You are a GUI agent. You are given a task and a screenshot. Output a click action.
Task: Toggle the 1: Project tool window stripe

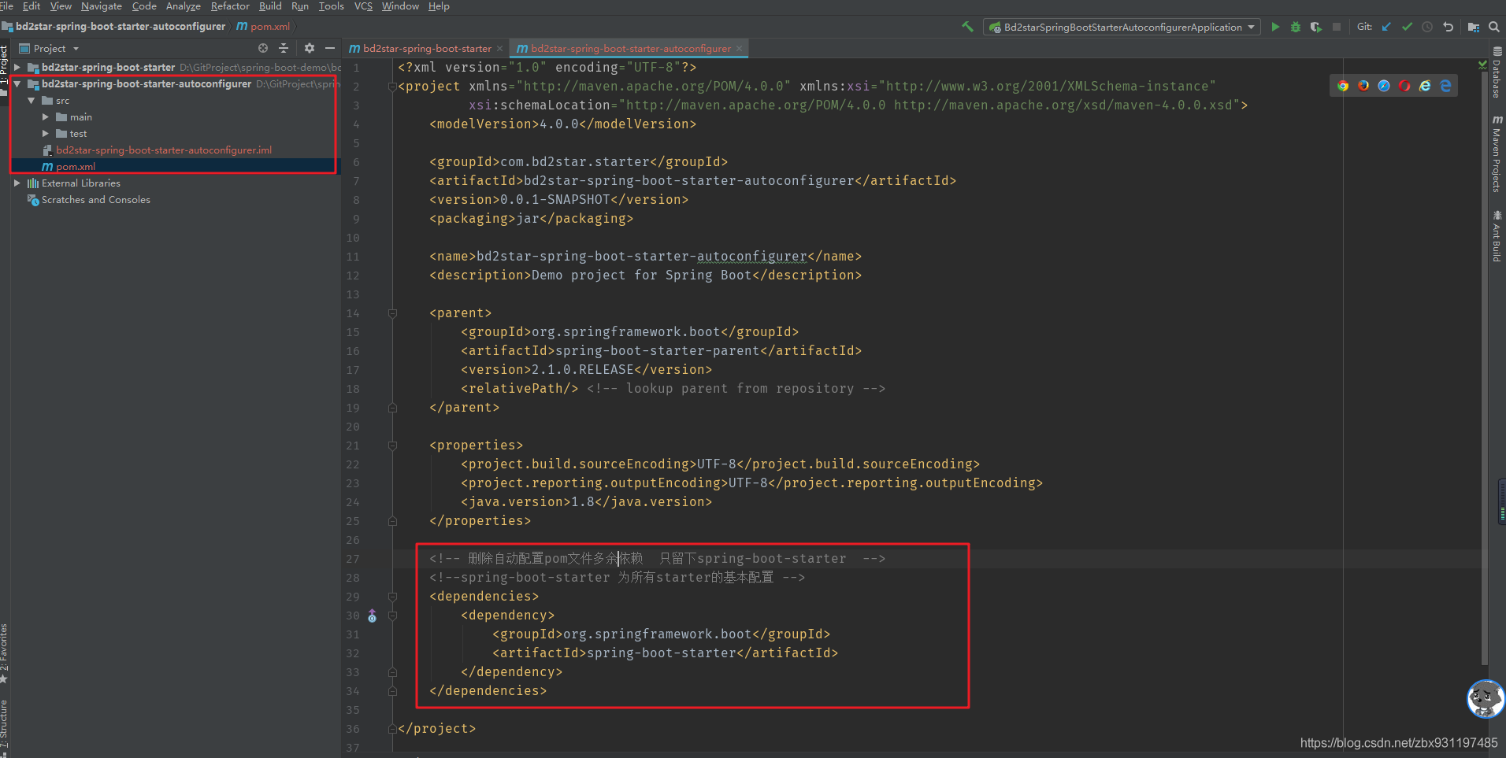4,69
